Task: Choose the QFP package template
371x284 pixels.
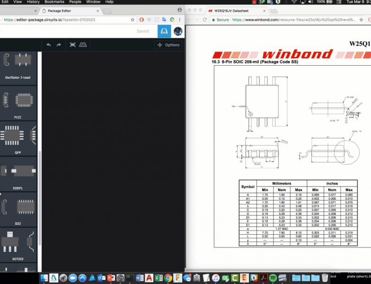Action: tap(18, 139)
